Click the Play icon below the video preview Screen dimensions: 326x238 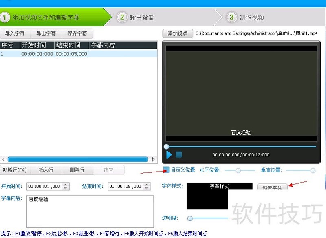(169, 155)
